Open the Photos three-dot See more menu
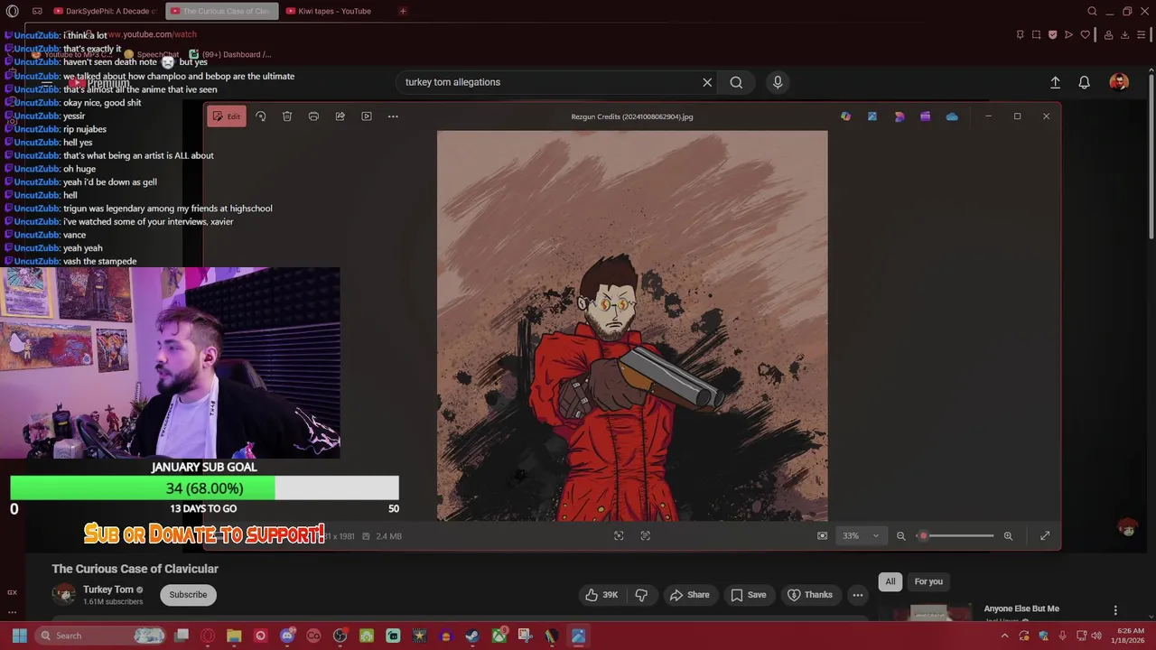The height and width of the screenshot is (650, 1156). click(393, 116)
